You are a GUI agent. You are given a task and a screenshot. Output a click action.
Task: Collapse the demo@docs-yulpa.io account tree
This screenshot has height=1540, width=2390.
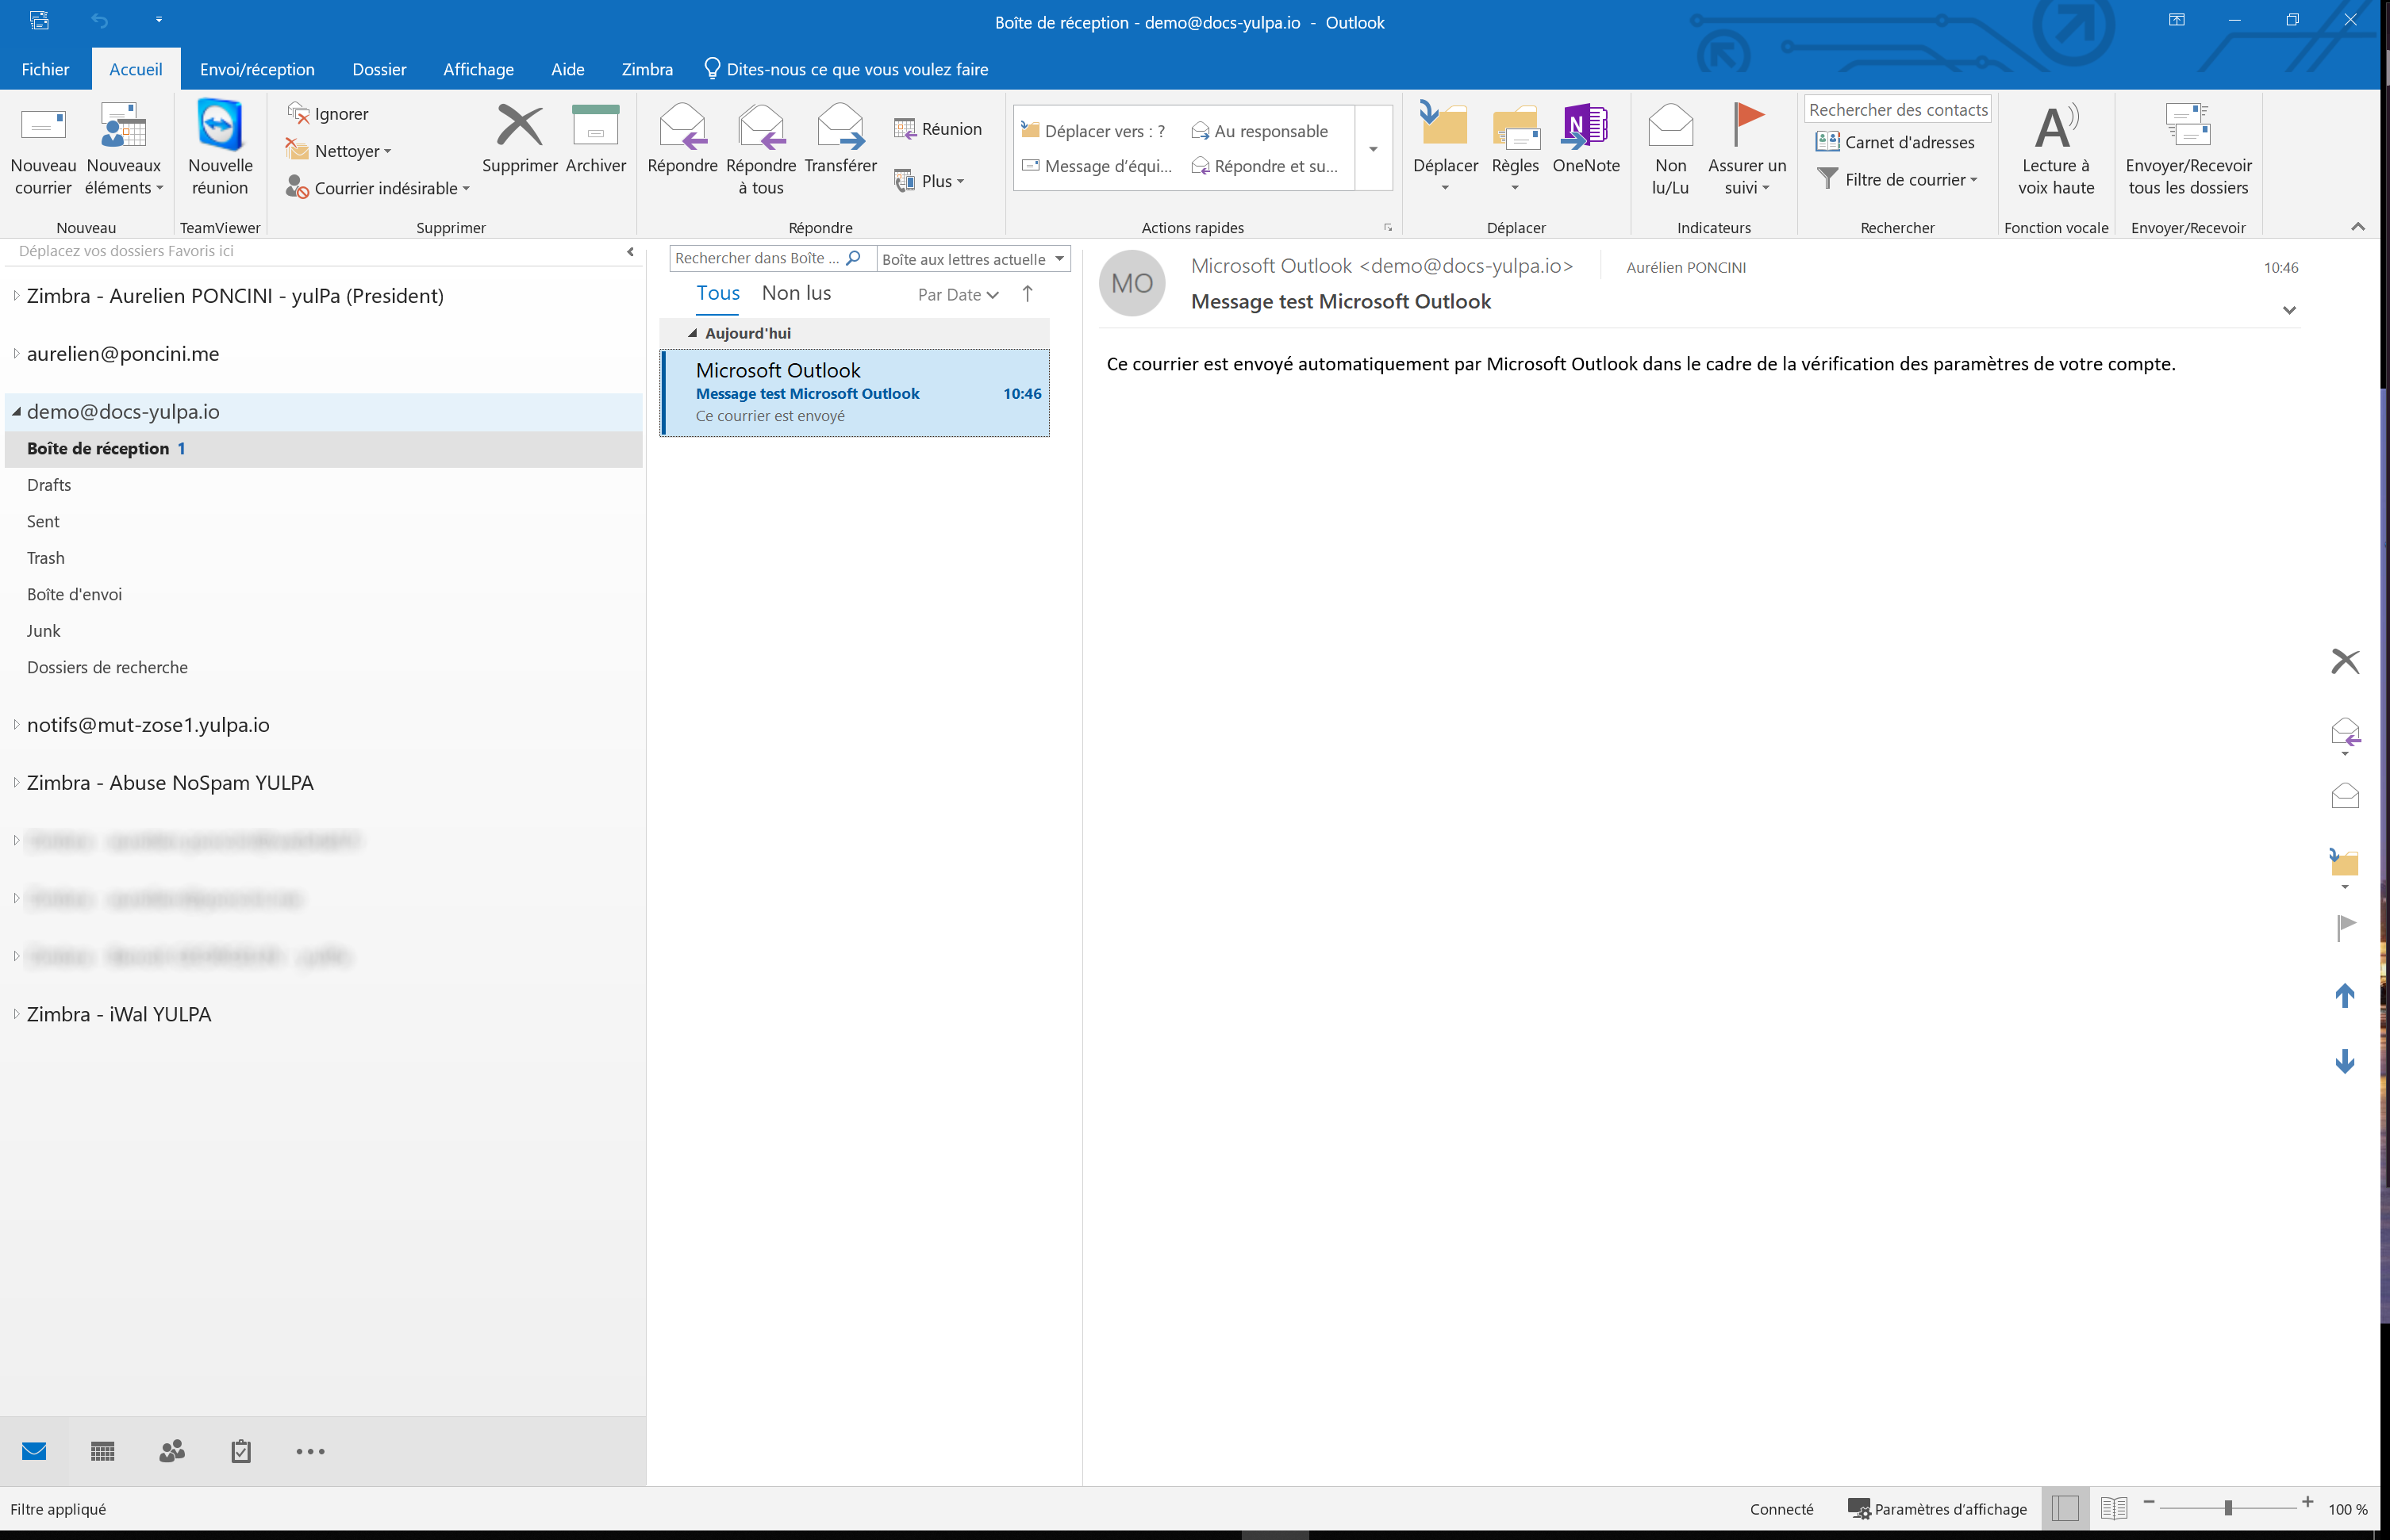(x=16, y=411)
